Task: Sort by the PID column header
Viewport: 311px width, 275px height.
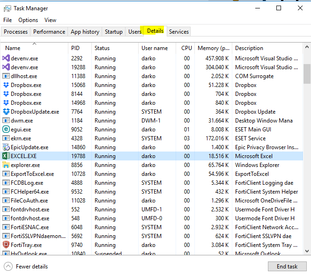Action: 80,48
